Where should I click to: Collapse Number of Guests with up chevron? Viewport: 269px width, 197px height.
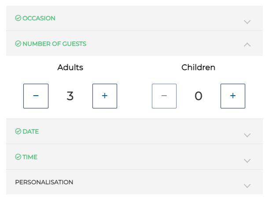tap(247, 45)
